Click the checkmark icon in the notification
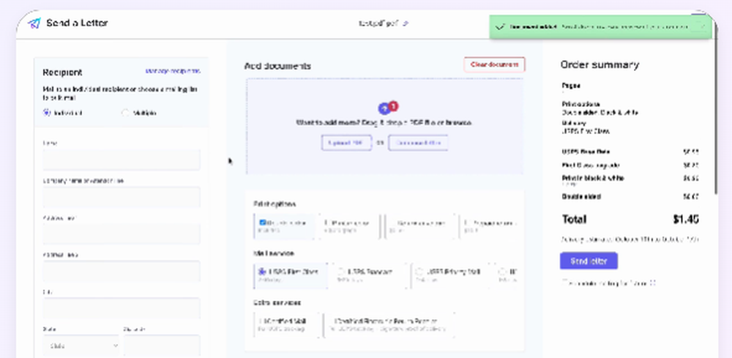This screenshot has height=358, width=732. 499,26
